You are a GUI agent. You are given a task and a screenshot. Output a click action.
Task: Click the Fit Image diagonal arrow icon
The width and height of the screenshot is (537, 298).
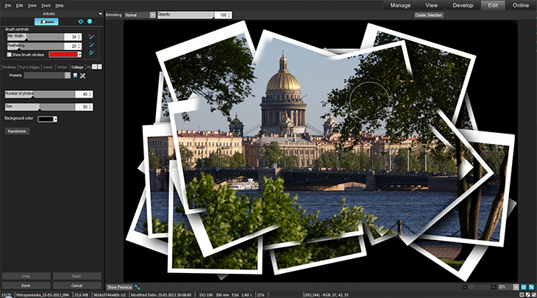point(531,287)
